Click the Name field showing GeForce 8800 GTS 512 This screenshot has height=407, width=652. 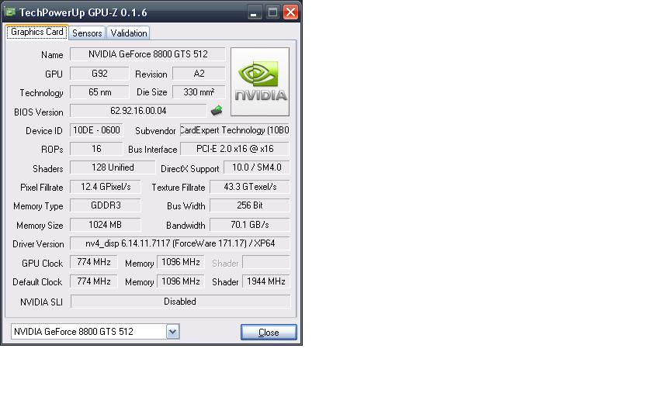pyautogui.click(x=147, y=54)
